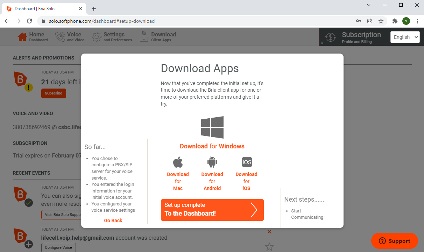424x252 pixels.
Task: Click the Download Client Apps icon
Action: point(144,37)
